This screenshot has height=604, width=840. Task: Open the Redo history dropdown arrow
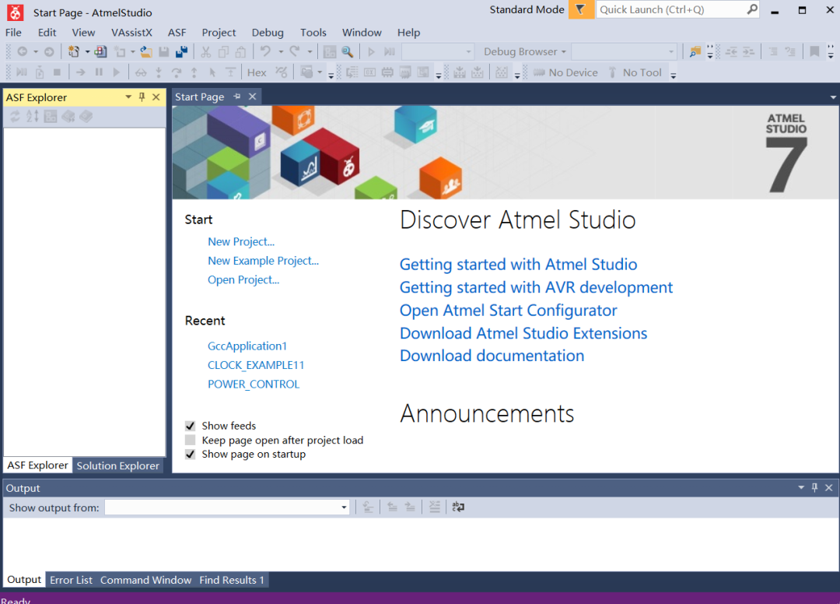tap(310, 52)
